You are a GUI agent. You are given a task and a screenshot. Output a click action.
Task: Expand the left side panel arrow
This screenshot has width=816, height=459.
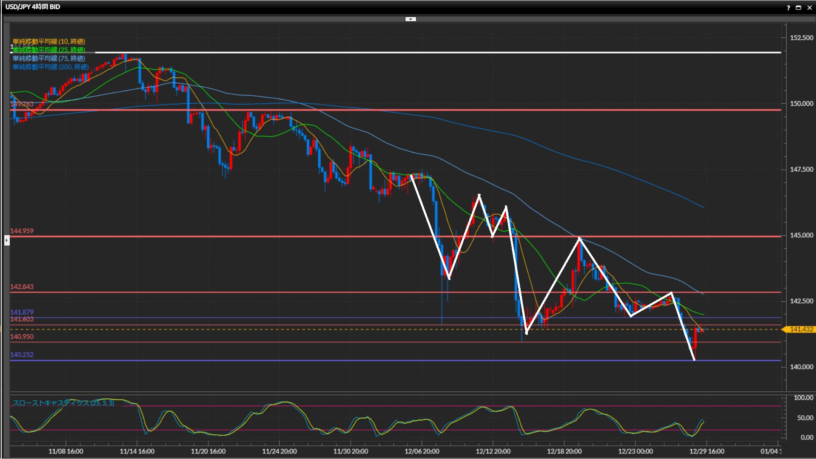[x=7, y=241]
